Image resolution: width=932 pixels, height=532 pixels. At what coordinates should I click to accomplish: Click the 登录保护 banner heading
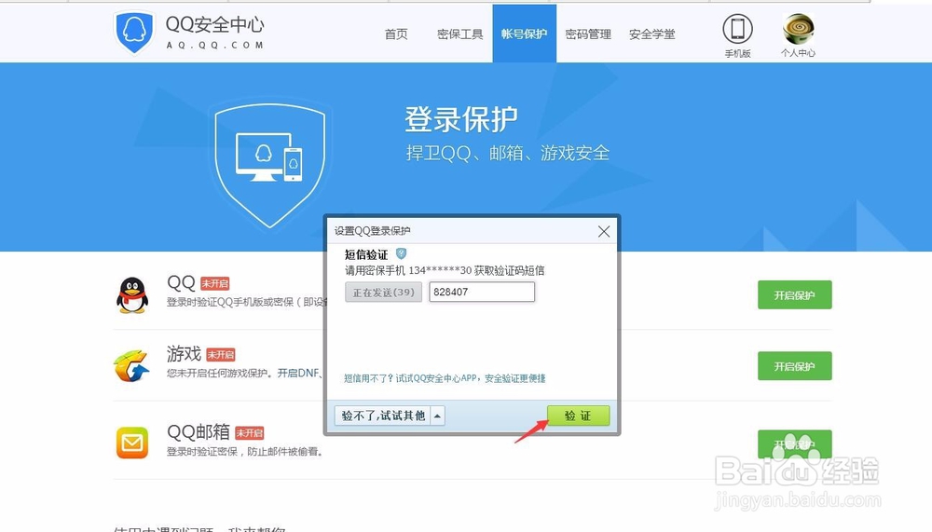point(461,119)
